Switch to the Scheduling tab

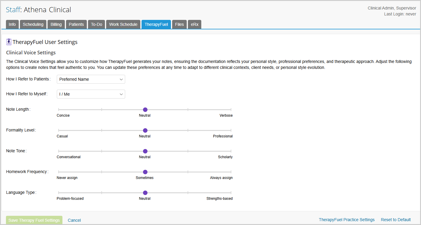[33, 24]
